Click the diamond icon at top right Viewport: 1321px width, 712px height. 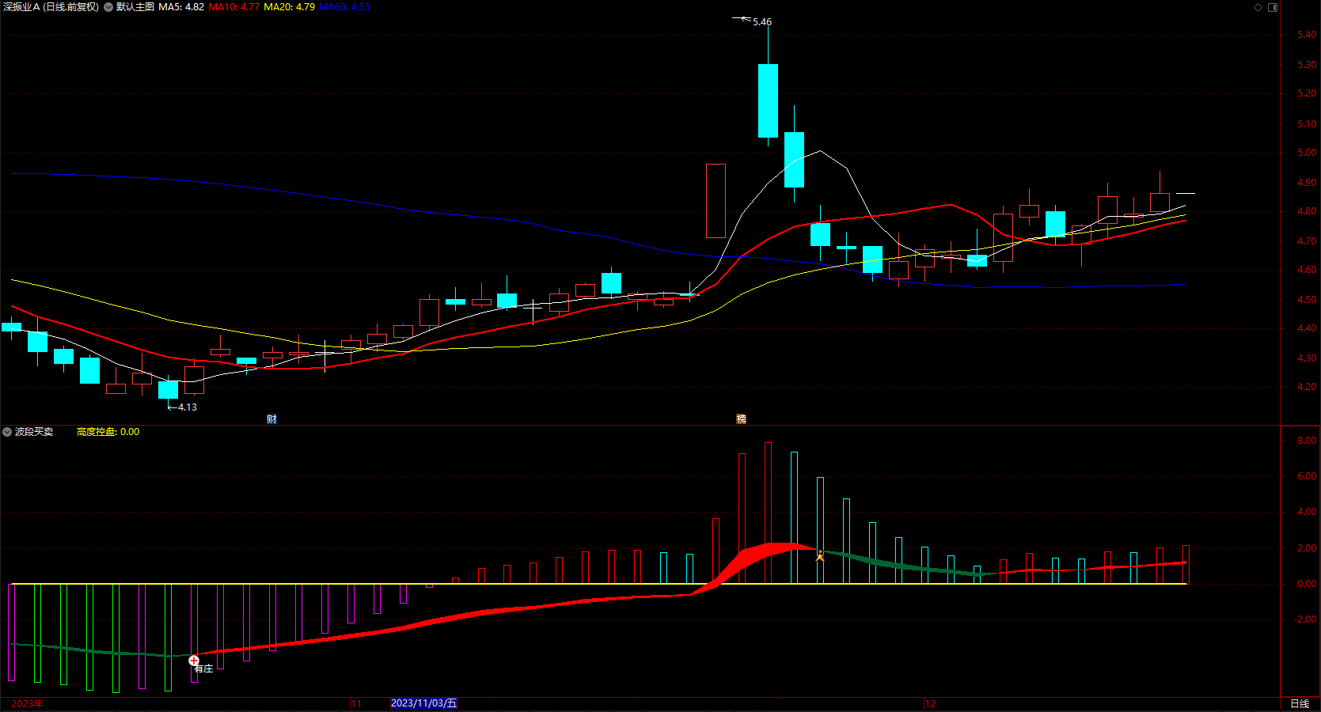1258,7
